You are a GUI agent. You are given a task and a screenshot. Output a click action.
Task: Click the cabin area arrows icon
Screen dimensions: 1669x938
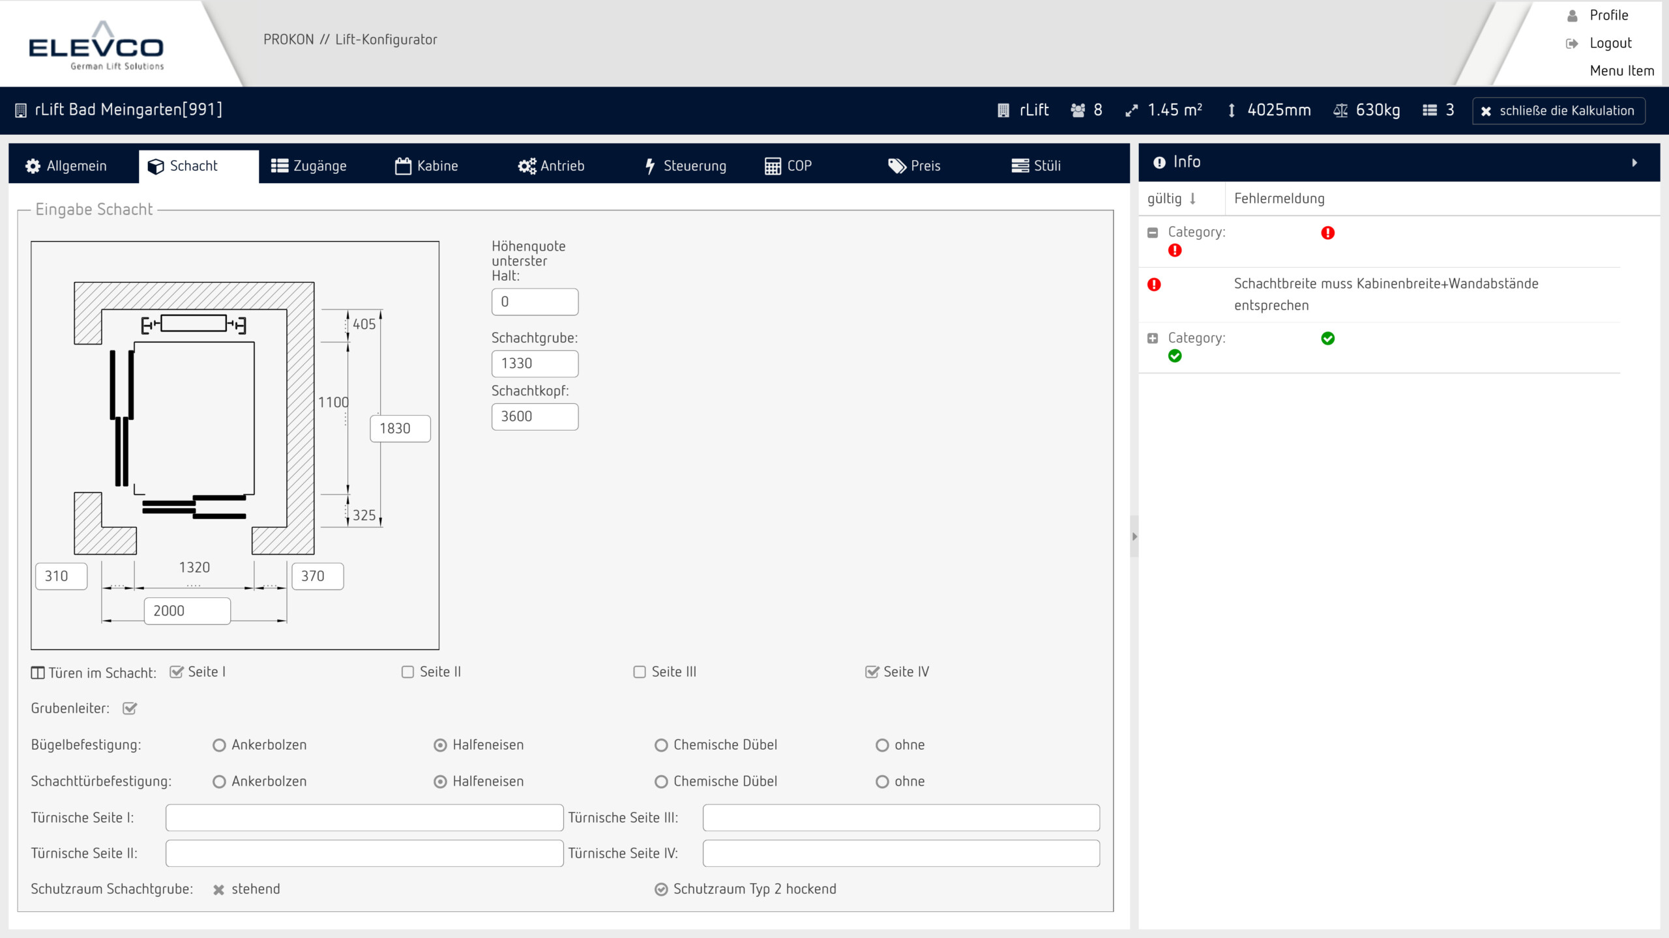click(1132, 111)
